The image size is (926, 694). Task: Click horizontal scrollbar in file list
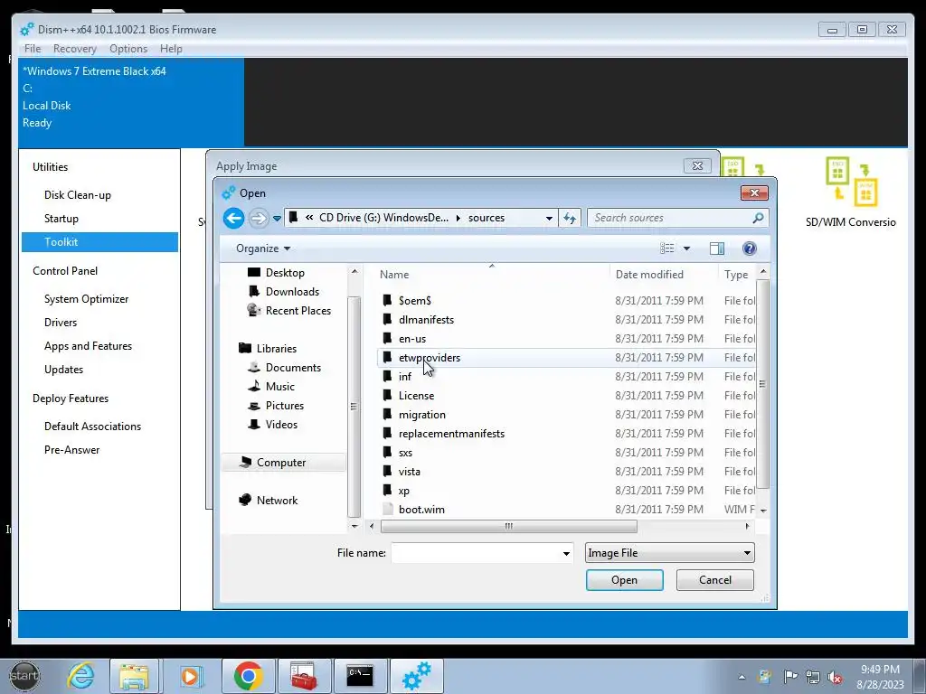pos(508,526)
